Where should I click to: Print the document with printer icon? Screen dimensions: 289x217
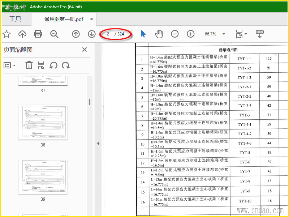pos(38,34)
